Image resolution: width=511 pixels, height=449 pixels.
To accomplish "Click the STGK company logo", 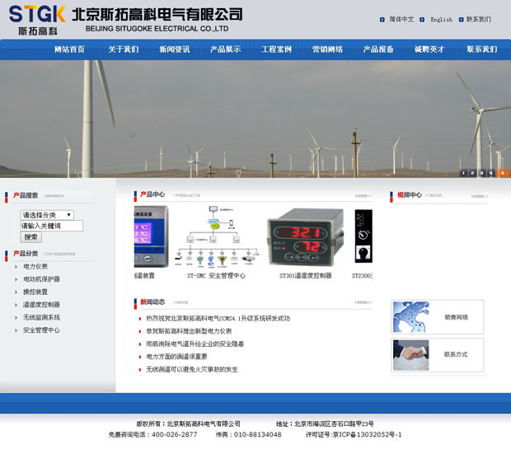I will pyautogui.click(x=37, y=20).
